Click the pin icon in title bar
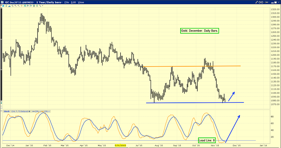Screen dimensions: 281x148 click(x=267, y=2)
